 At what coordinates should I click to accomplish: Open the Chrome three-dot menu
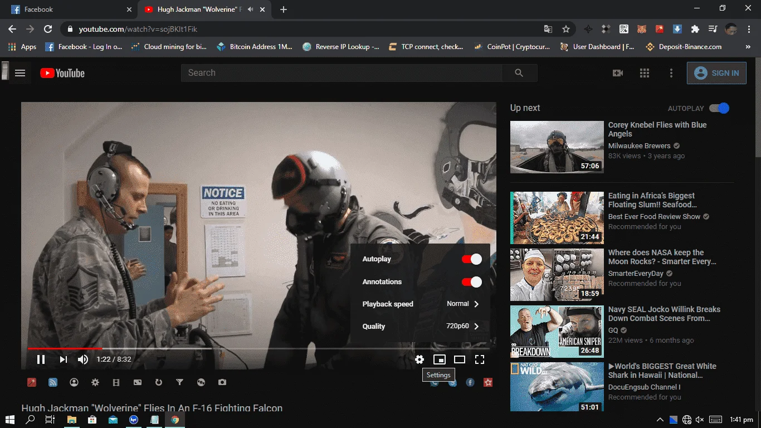point(748,29)
